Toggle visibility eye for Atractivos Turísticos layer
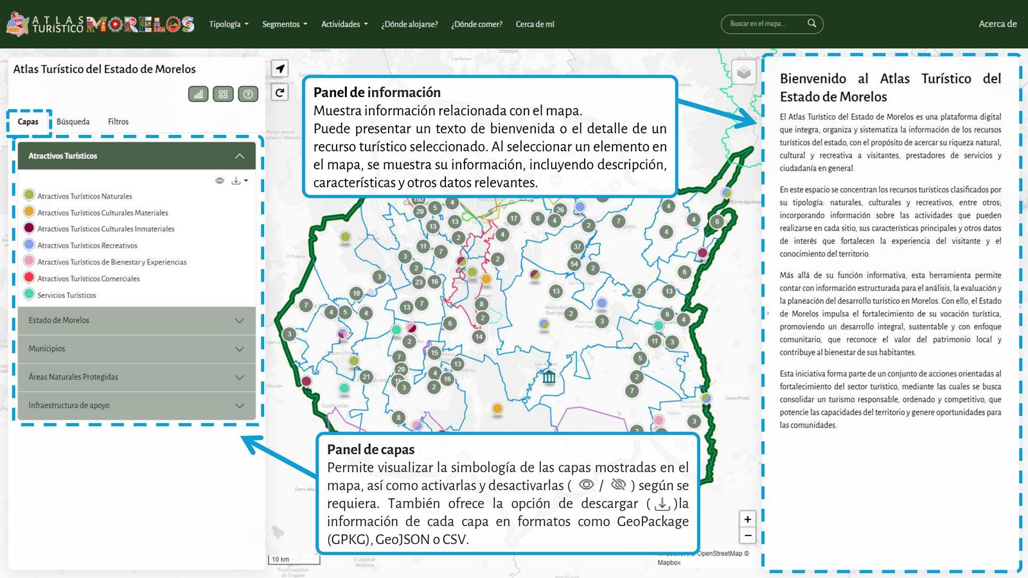The width and height of the screenshot is (1028, 578). [x=220, y=181]
